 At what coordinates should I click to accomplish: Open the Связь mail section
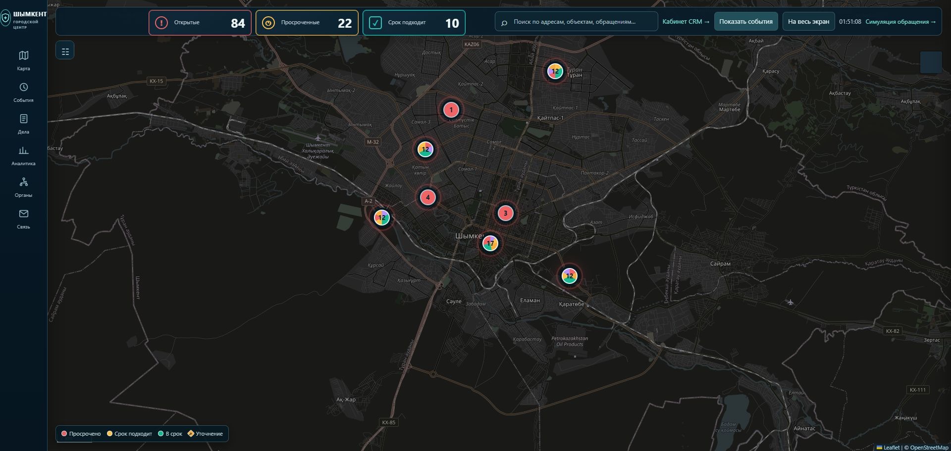point(23,219)
